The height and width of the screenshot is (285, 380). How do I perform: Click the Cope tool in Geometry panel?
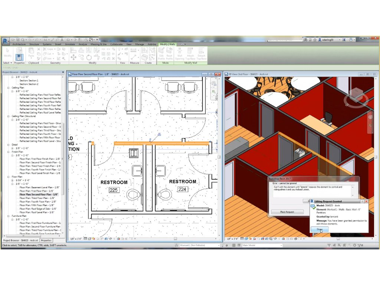49,49
